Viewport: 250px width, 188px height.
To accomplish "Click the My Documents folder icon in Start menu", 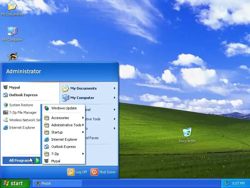I will pyautogui.click(x=65, y=88).
